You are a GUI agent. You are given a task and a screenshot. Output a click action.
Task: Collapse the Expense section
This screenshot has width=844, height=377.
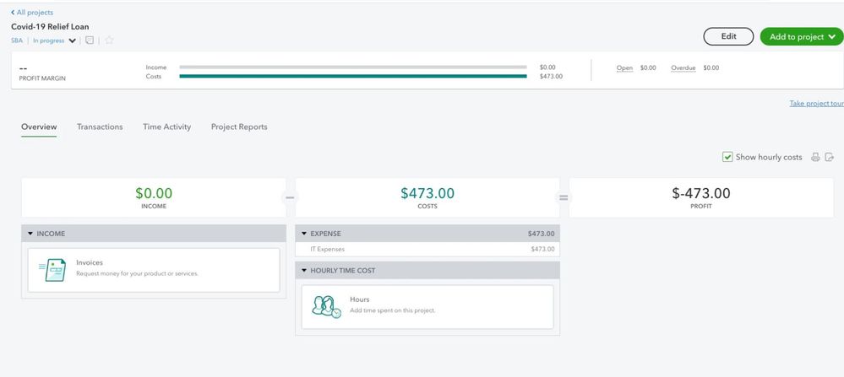(x=305, y=234)
